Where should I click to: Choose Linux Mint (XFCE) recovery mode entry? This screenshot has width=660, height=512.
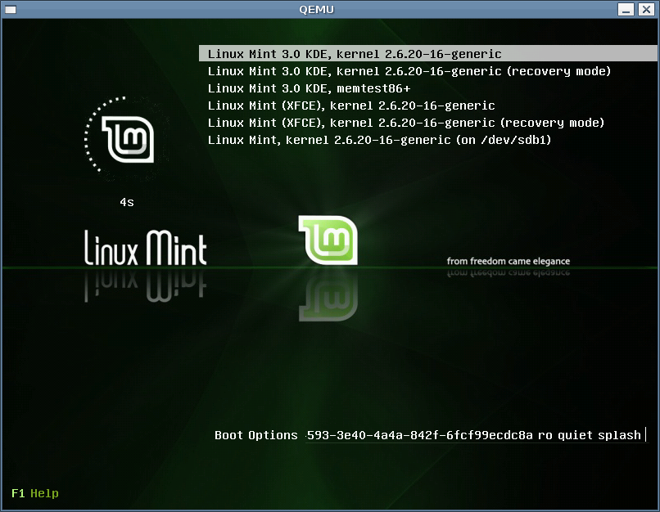tap(406, 123)
